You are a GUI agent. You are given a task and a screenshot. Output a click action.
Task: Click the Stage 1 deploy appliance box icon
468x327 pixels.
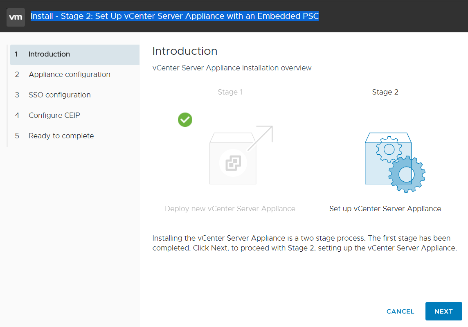click(241, 155)
